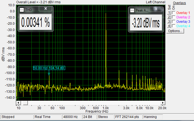The image size is (194, 121).
Task: Click the Overall Level -3.21 dBV rms text
Action: pos(38,2)
